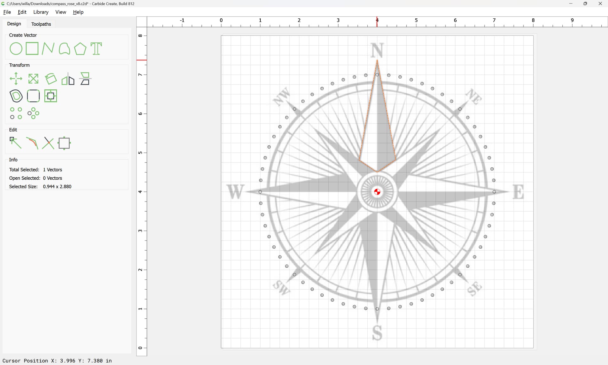Select the Rectangle vector creation tool

tap(32, 49)
